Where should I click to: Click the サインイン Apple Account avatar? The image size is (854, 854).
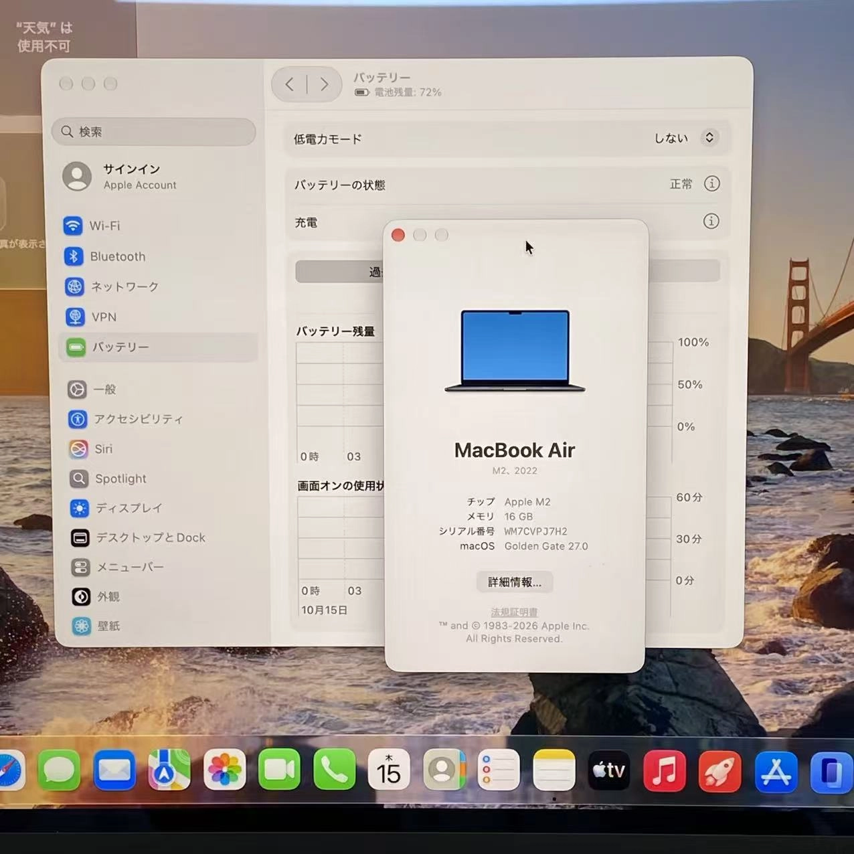[x=77, y=176]
